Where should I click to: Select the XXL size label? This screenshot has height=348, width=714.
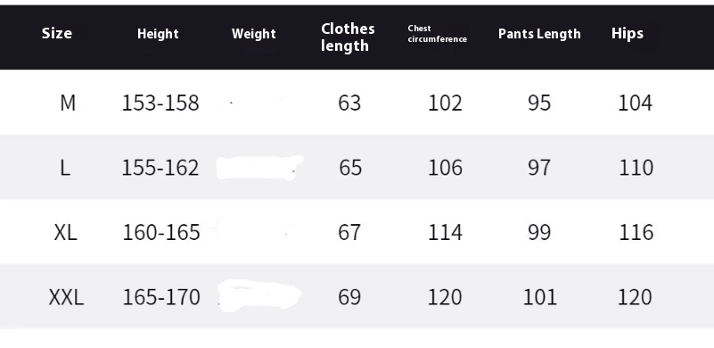[x=67, y=297]
